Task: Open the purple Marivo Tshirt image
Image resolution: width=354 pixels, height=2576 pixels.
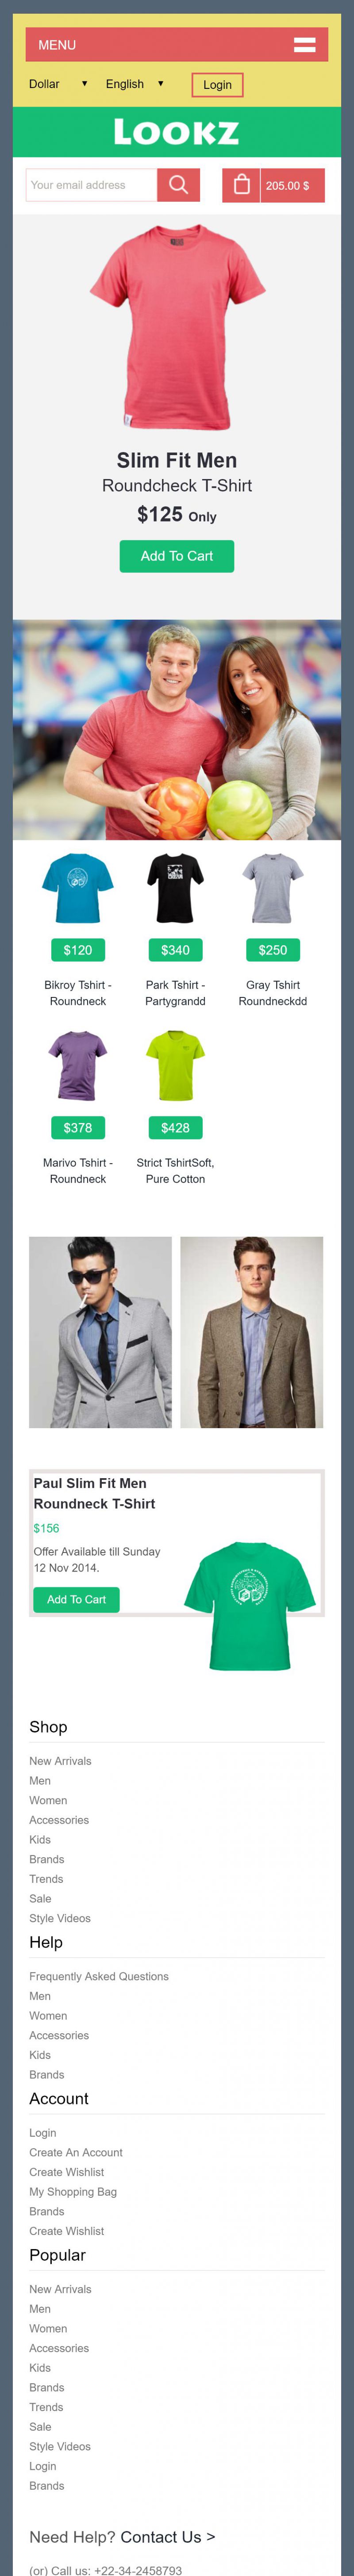Action: point(78,1066)
